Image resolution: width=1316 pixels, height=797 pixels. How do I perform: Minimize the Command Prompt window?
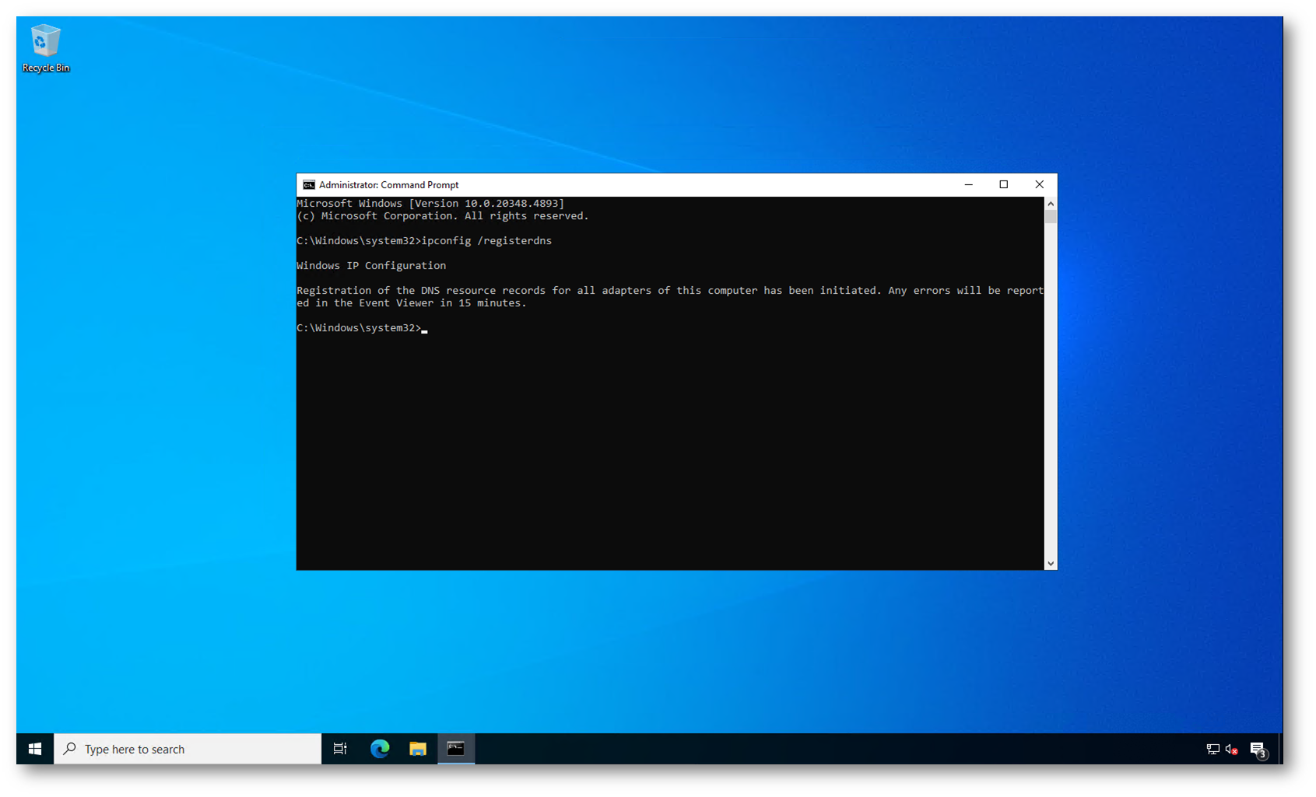[x=969, y=185]
